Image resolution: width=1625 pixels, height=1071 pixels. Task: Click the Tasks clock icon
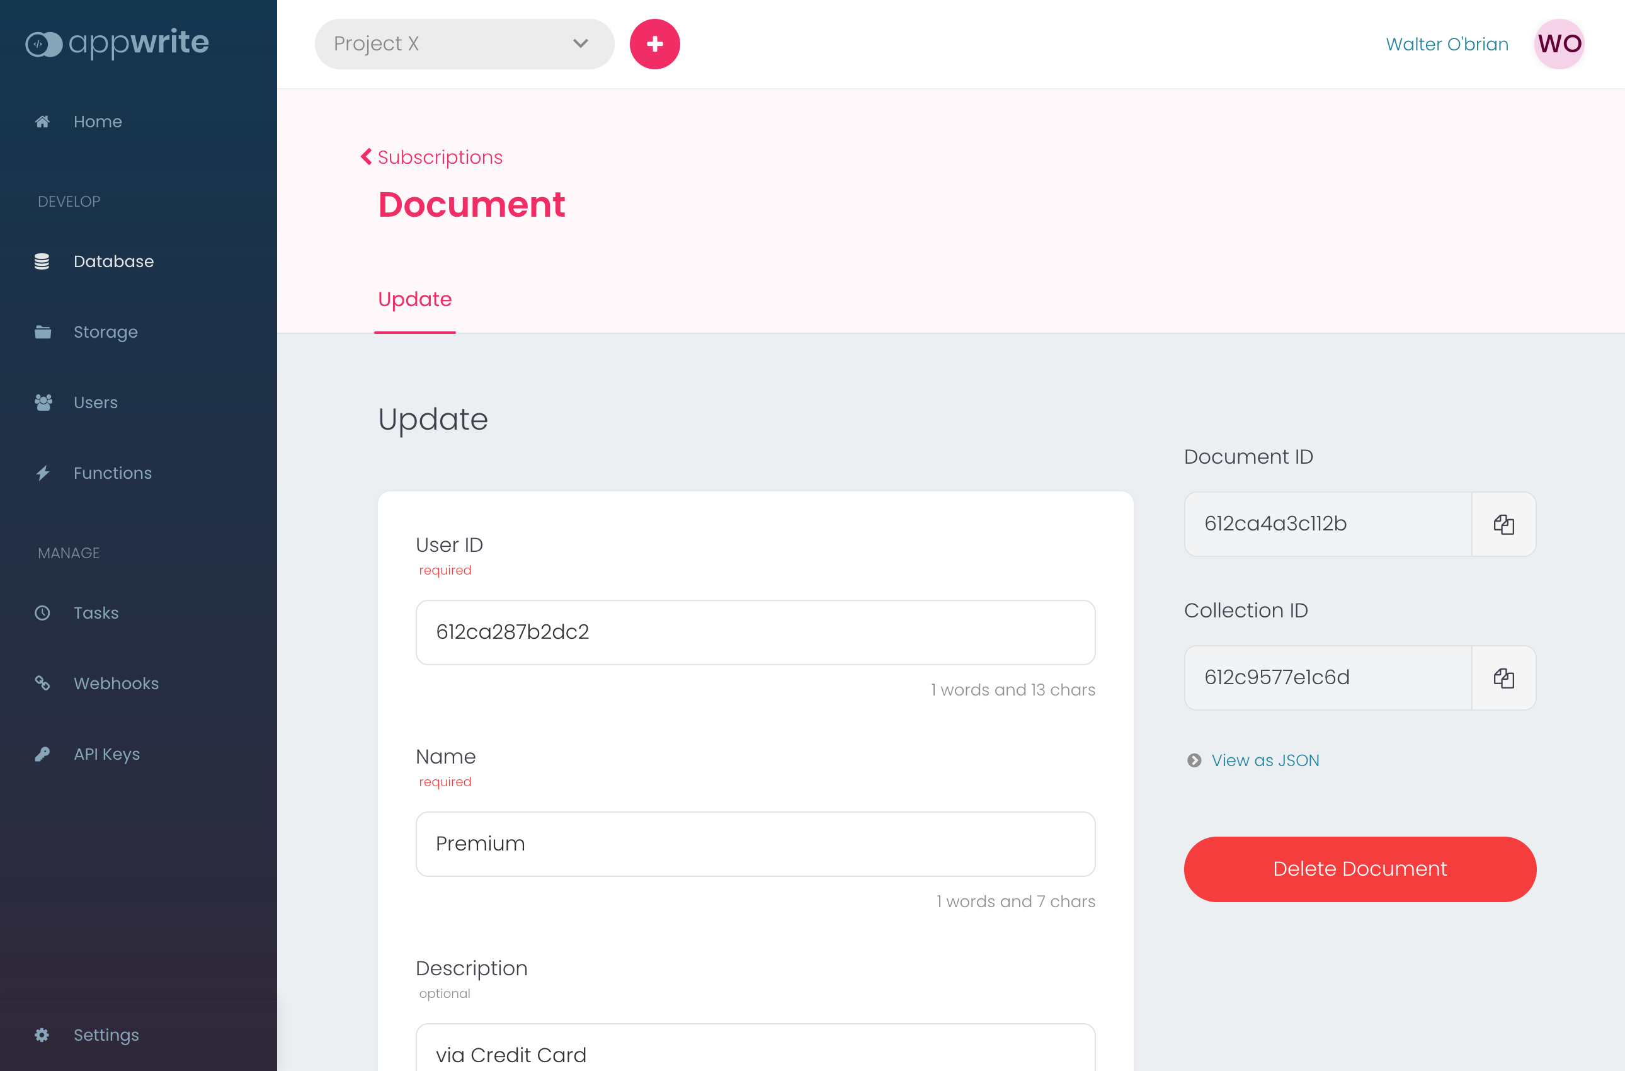coord(42,613)
